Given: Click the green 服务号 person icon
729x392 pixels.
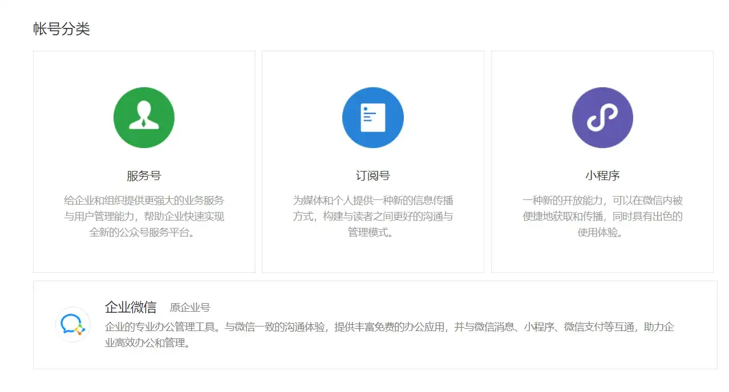Looking at the screenshot, I should click(144, 117).
